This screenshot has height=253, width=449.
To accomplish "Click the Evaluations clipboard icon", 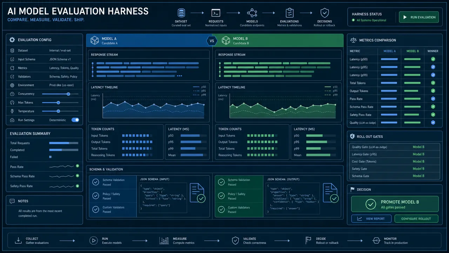I will (x=289, y=13).
